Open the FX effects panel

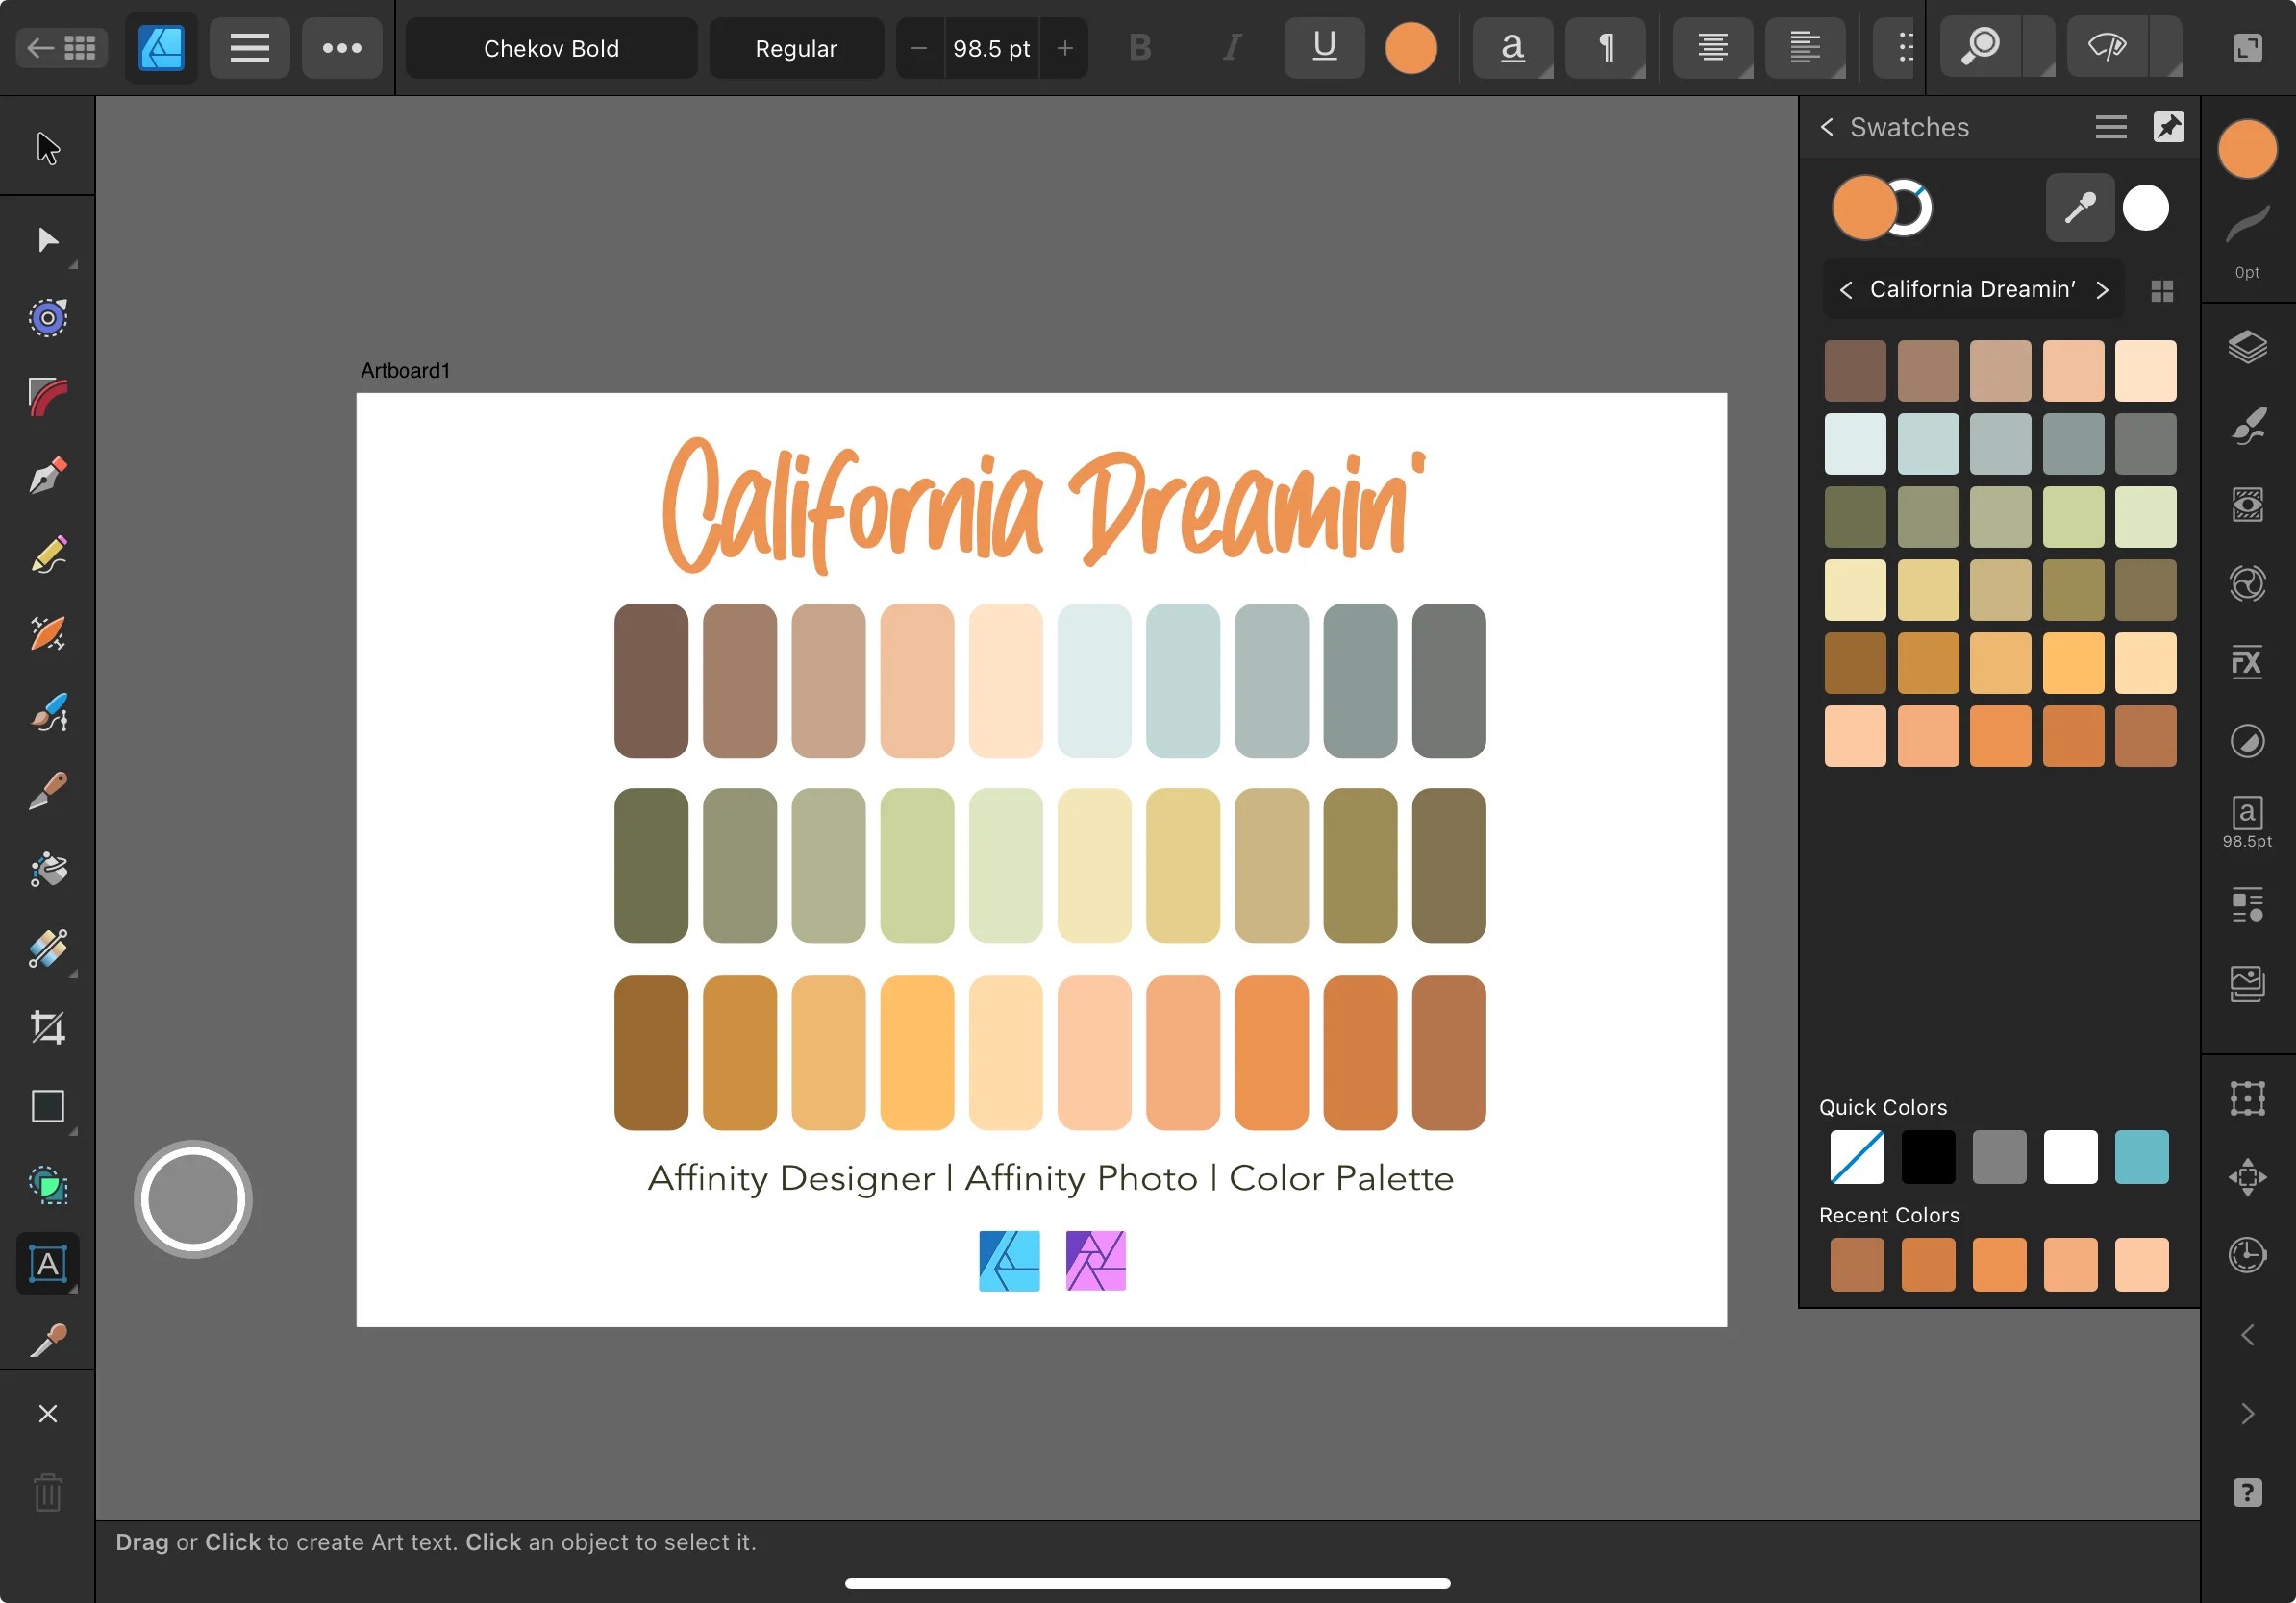2247,660
